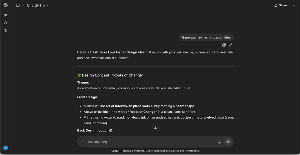Click the folder icon in the header
Image resolution: width=300 pixels, height=155 pixels.
click(18, 5)
